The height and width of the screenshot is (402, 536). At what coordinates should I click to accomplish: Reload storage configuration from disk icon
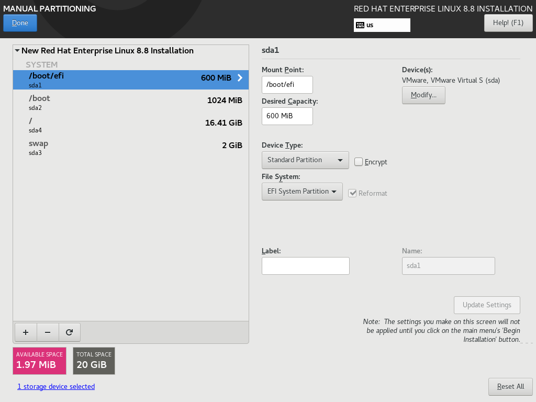point(70,332)
